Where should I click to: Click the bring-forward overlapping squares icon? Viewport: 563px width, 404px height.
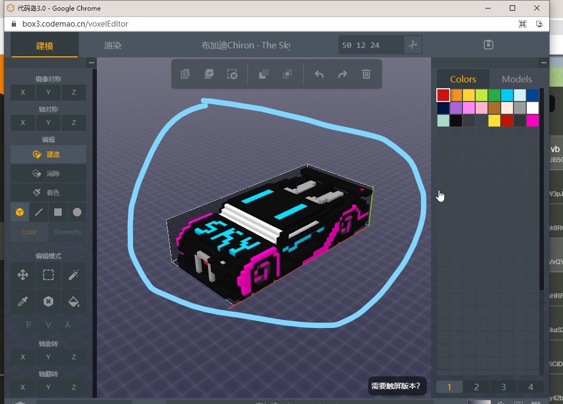[264, 74]
